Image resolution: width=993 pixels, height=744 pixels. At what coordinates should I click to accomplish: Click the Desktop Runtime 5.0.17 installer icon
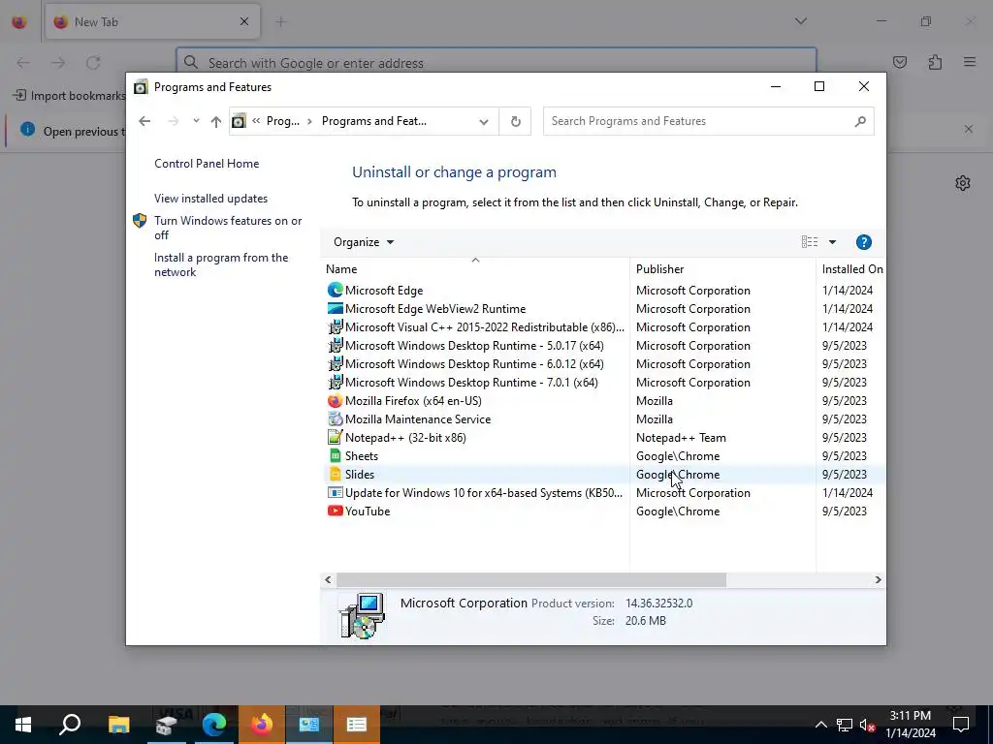(335, 346)
